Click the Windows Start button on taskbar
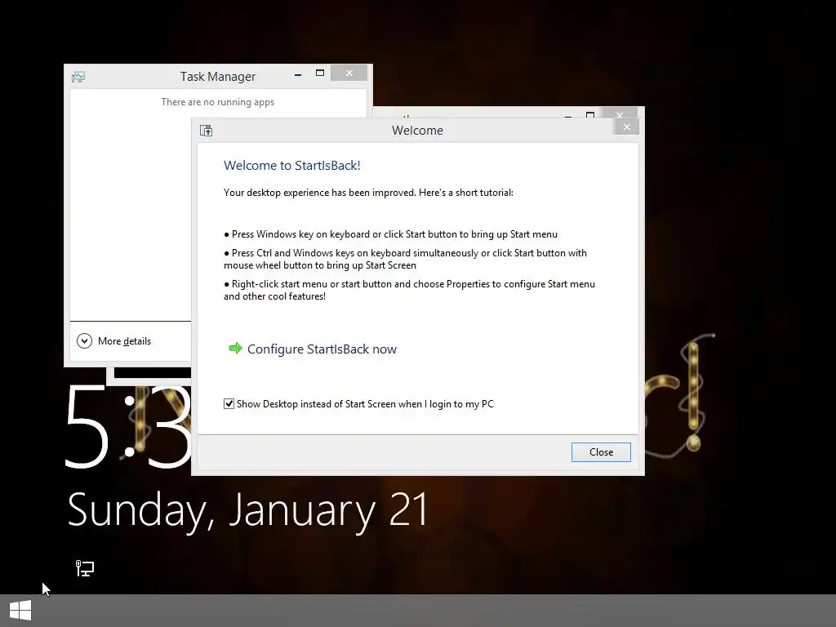This screenshot has width=836, height=627. (x=20, y=610)
